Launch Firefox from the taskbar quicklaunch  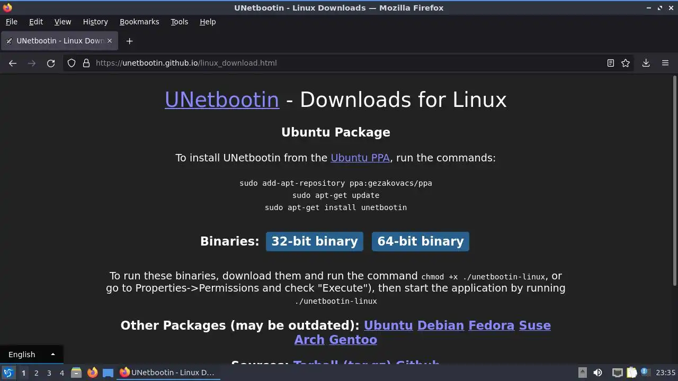tap(92, 373)
